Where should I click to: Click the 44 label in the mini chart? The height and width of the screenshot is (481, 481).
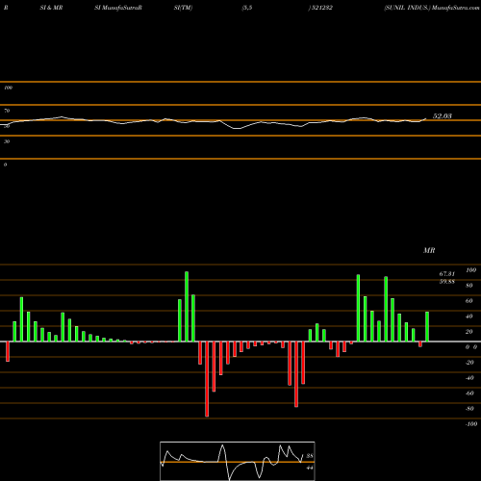(310, 468)
